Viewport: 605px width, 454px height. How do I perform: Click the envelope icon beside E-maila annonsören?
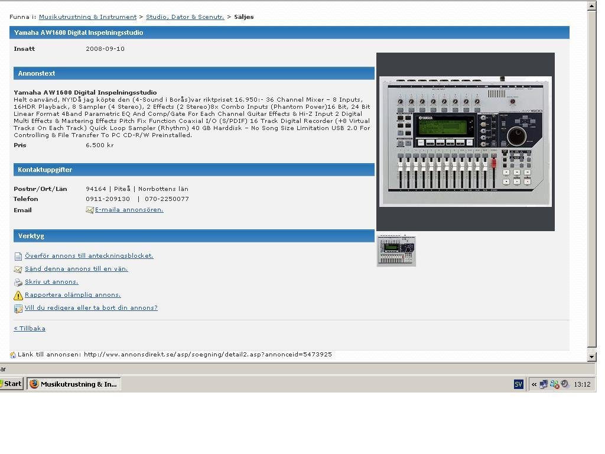[x=90, y=210]
